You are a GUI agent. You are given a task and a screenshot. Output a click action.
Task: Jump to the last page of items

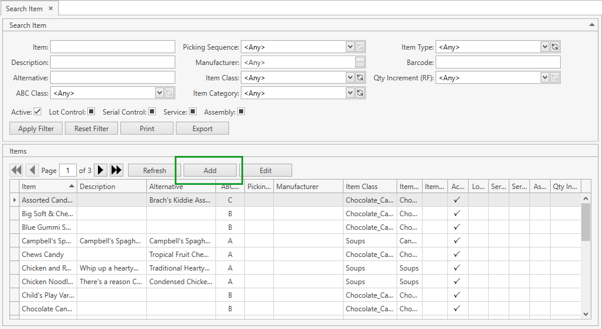click(116, 170)
